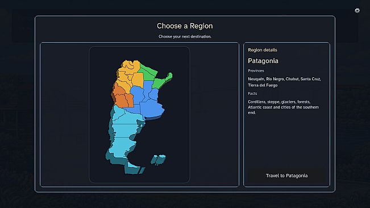
Task: Click the 'Region details' heading
Action: tap(263, 50)
